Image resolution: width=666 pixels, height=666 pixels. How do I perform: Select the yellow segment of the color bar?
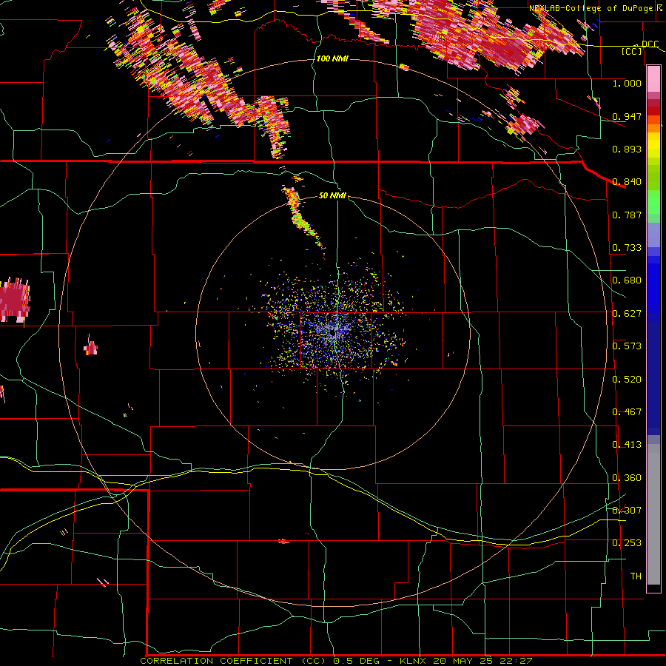point(653,147)
